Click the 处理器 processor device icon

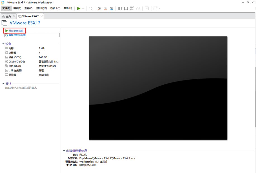point(6,53)
